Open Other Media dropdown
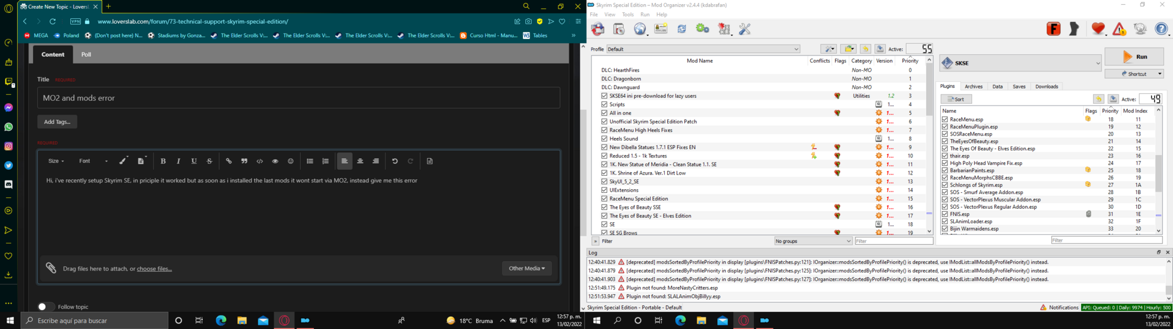Screen dimensions: 1173x329 (x=527, y=268)
